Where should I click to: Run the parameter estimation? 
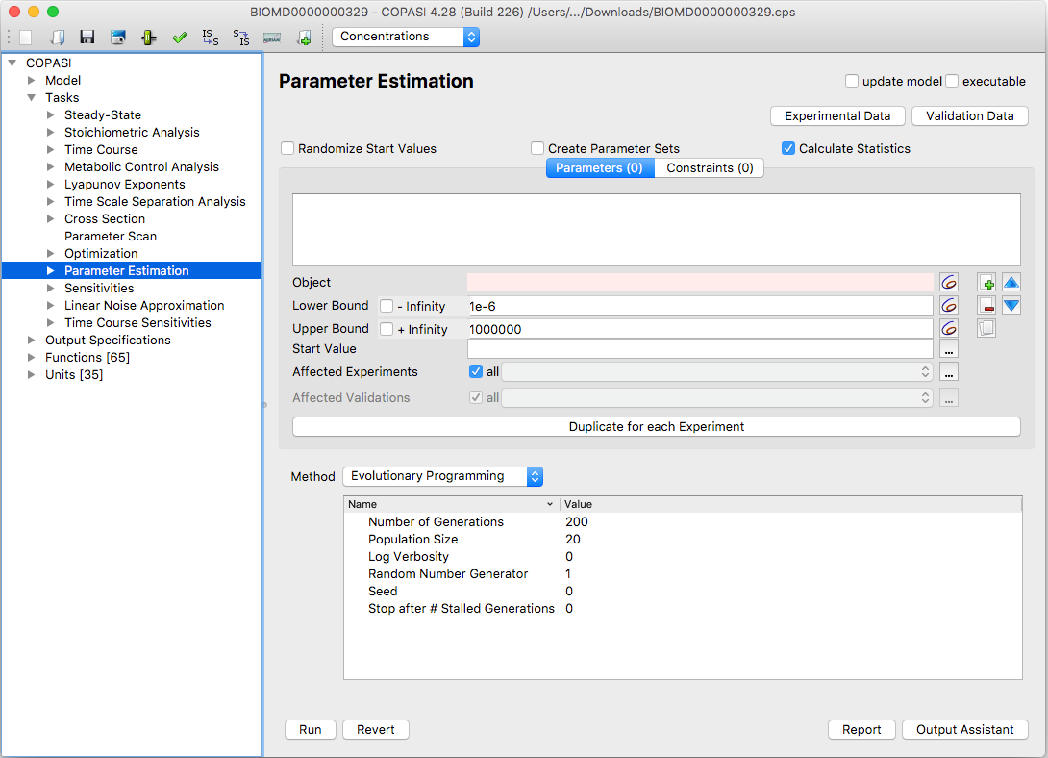point(311,729)
